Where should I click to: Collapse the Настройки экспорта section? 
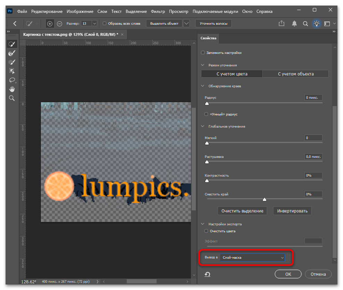click(x=203, y=224)
